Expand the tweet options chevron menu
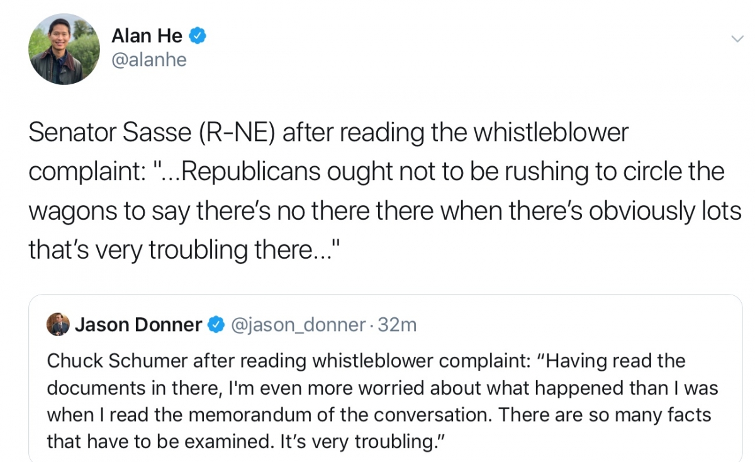Viewport: 755px width, 462px height. click(736, 39)
